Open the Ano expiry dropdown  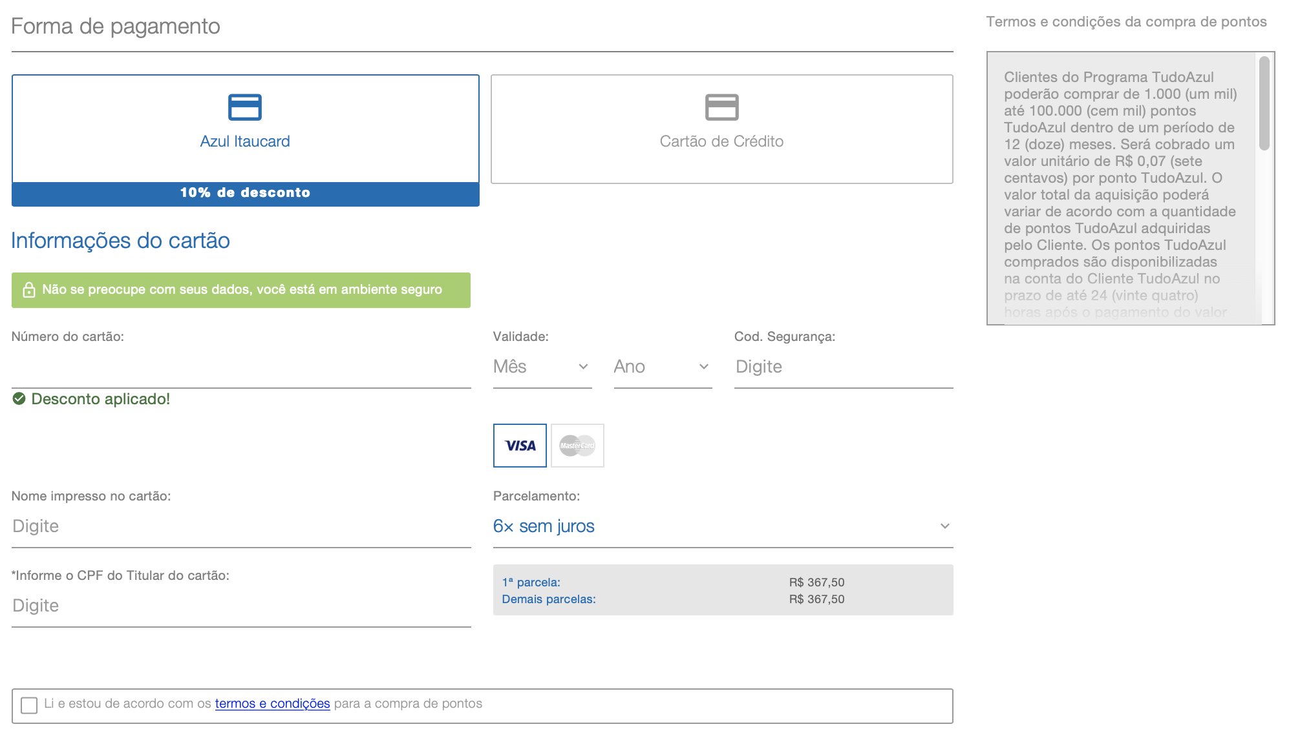[x=663, y=367]
